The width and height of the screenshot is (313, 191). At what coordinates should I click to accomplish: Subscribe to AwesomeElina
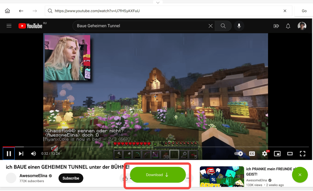coord(71,178)
